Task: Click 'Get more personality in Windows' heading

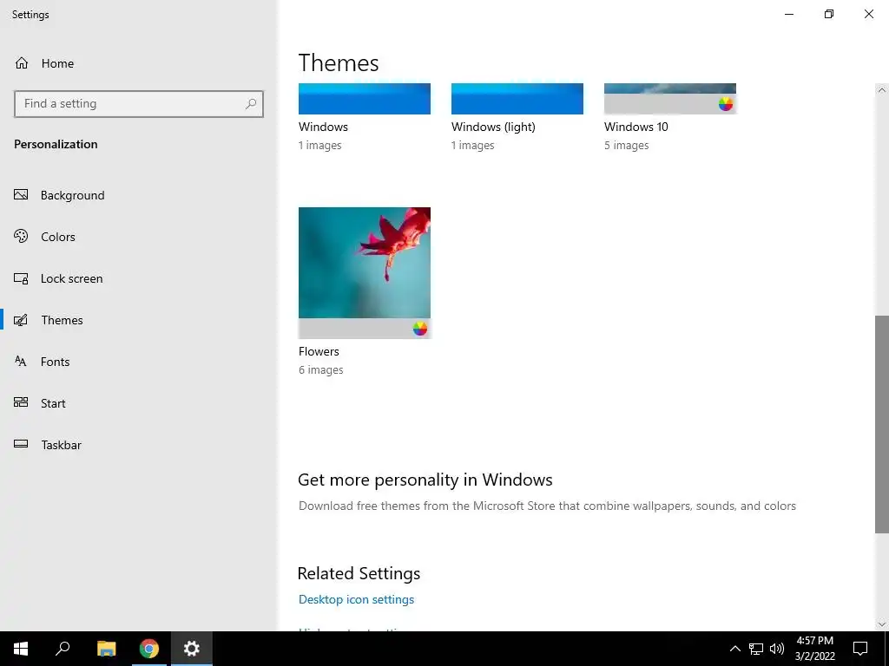Action: (425, 480)
